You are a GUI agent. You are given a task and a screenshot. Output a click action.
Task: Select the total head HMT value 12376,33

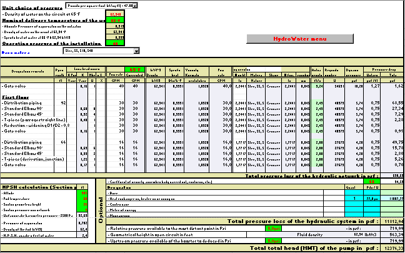392,248
